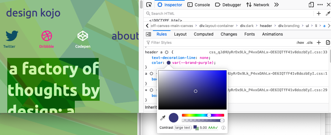Switch to the Layout tab
Image resolution: width=331 pixels, height=135 pixels.
[180, 34]
